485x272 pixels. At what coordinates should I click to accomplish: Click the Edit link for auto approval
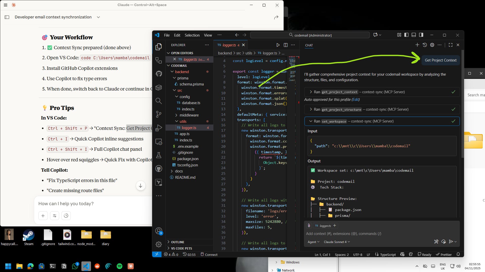point(355,100)
